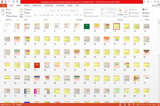Click the Cut scissors command
Viewport: 160px width, 106px height.
pyautogui.click(x=8, y=10)
